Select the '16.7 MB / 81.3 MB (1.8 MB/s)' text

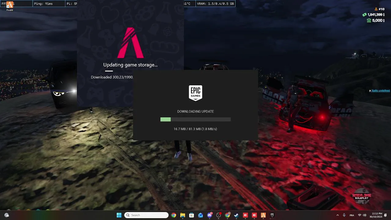point(195,129)
